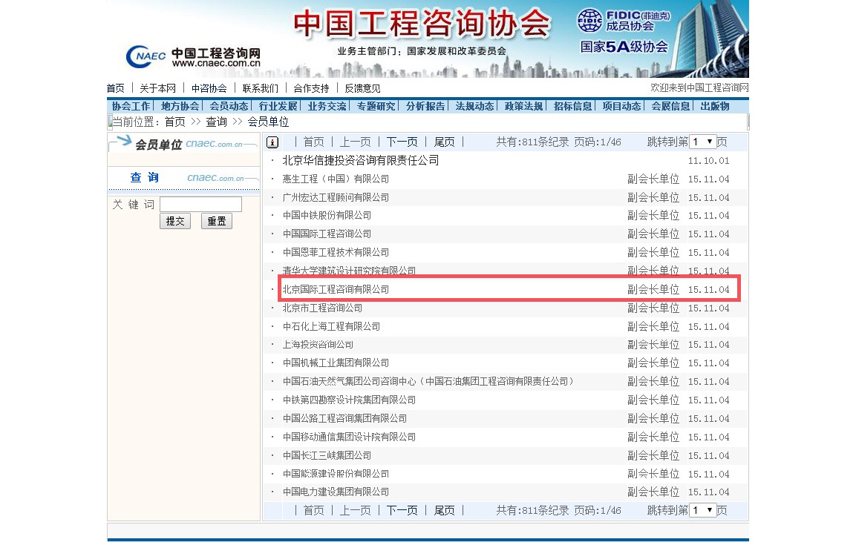Image resolution: width=856 pixels, height=542 pixels.
Task: Open the 合作支持 link
Action: coord(311,88)
